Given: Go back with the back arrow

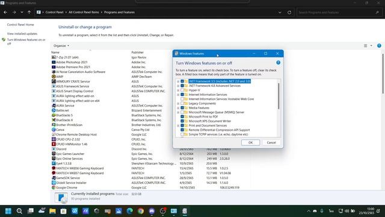Looking at the screenshot, I should (5, 12).
